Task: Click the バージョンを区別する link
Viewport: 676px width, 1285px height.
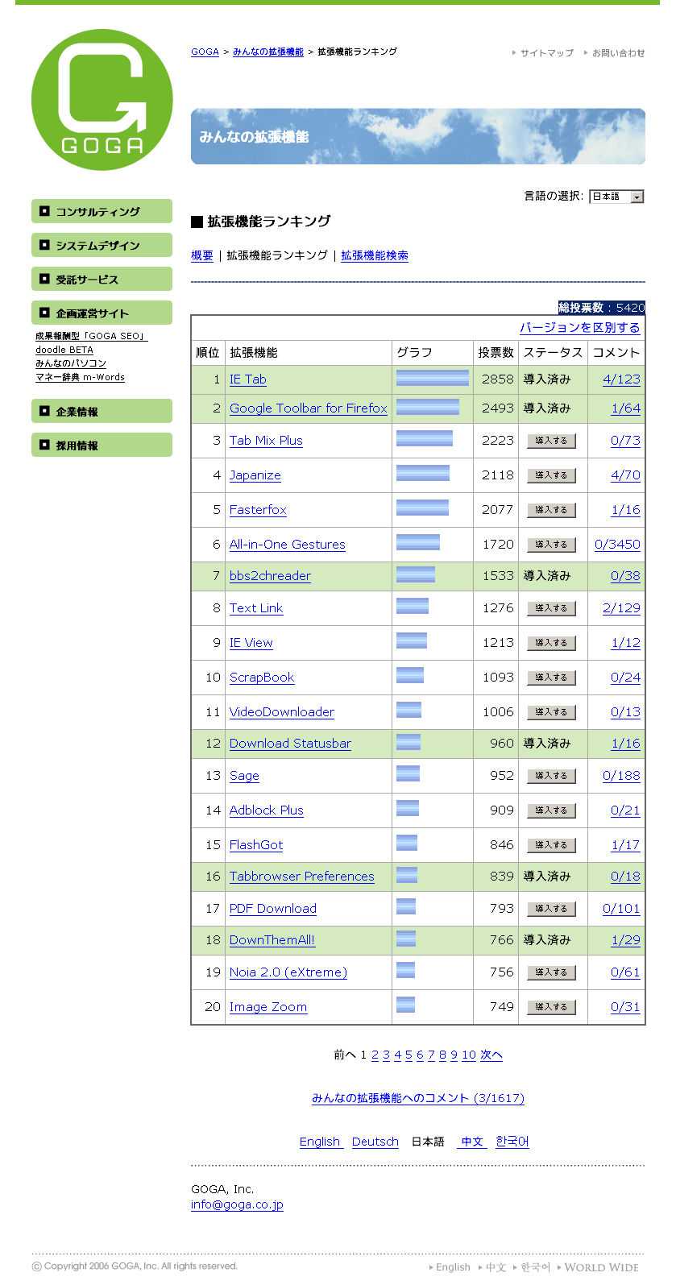Action: coord(579,327)
